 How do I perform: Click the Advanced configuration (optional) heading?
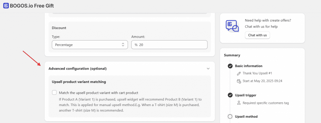tap(78, 69)
